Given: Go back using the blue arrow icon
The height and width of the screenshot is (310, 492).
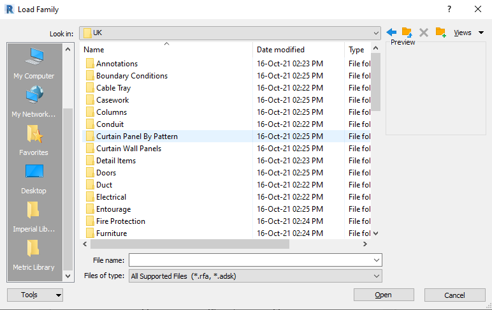Looking at the screenshot, I should point(391,33).
